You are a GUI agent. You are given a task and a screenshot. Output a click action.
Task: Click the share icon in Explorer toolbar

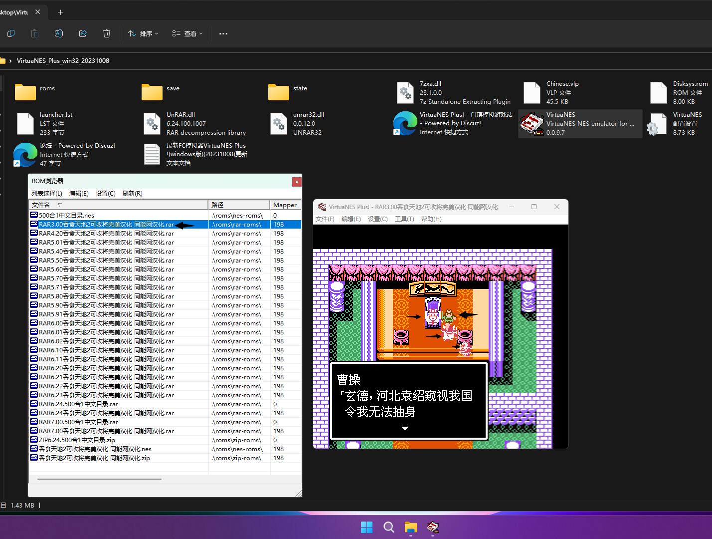coord(83,33)
